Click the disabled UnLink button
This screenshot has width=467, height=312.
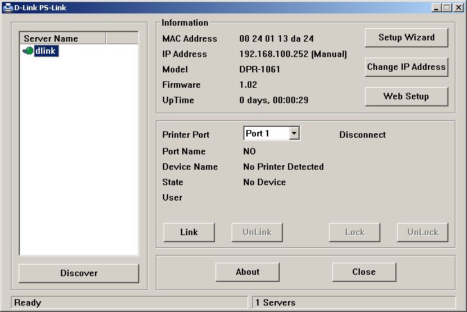[257, 233]
